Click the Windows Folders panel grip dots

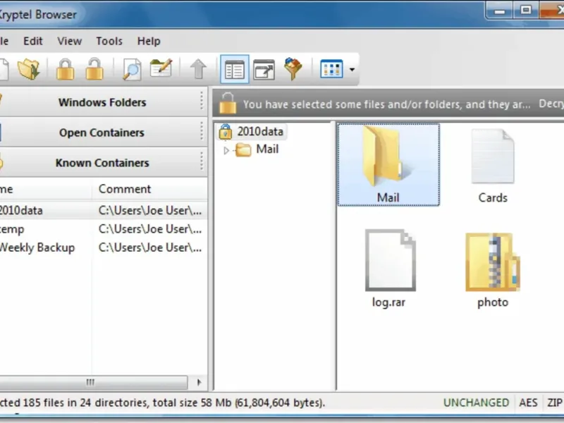(202, 101)
